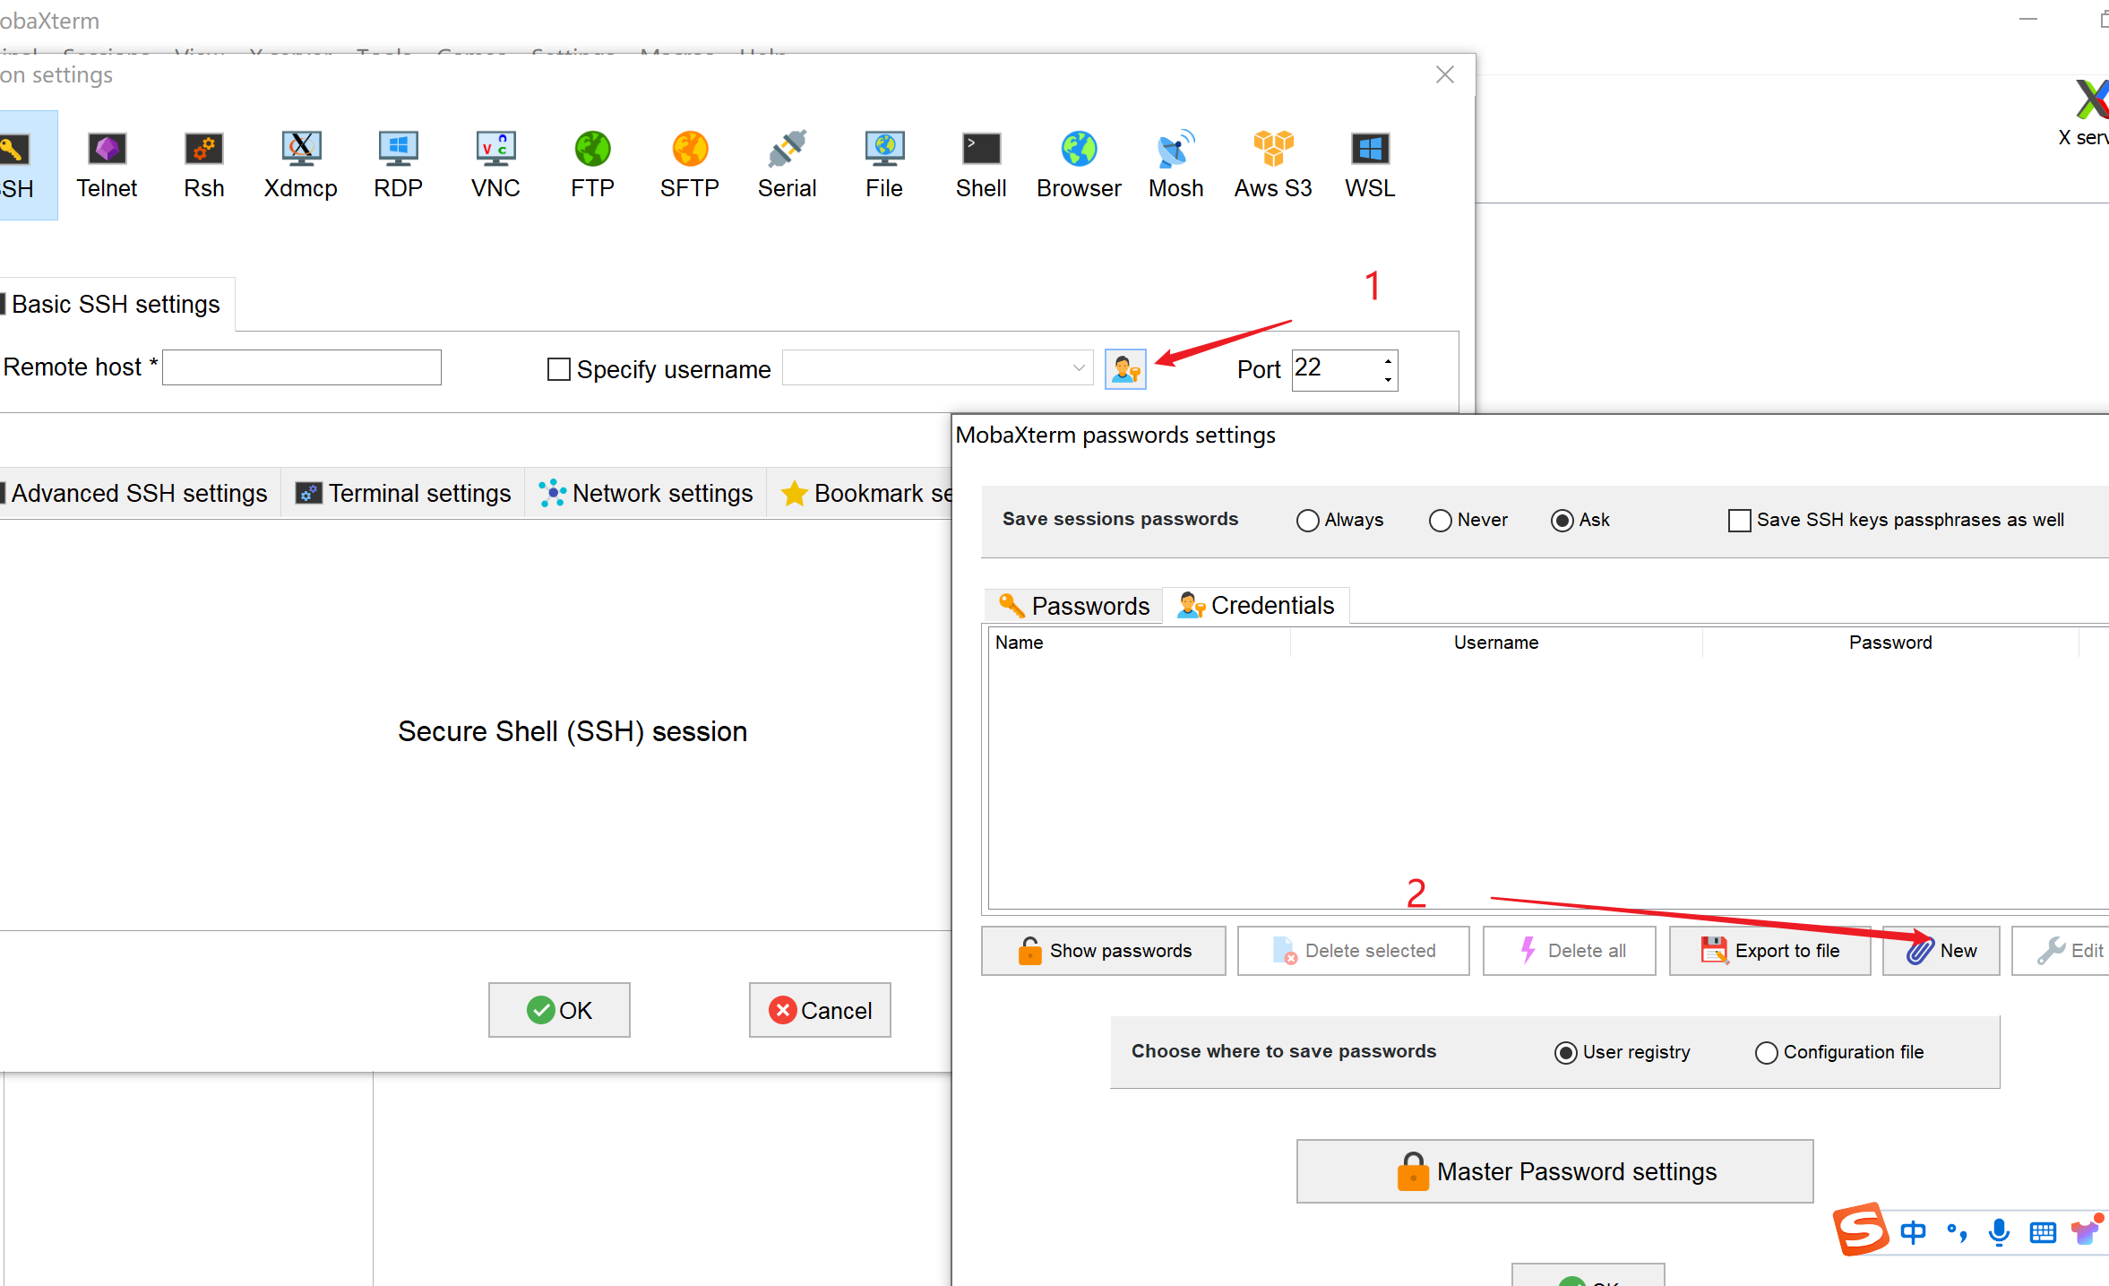This screenshot has width=2109, height=1286.
Task: Choose the RDP session type
Action: [x=398, y=165]
